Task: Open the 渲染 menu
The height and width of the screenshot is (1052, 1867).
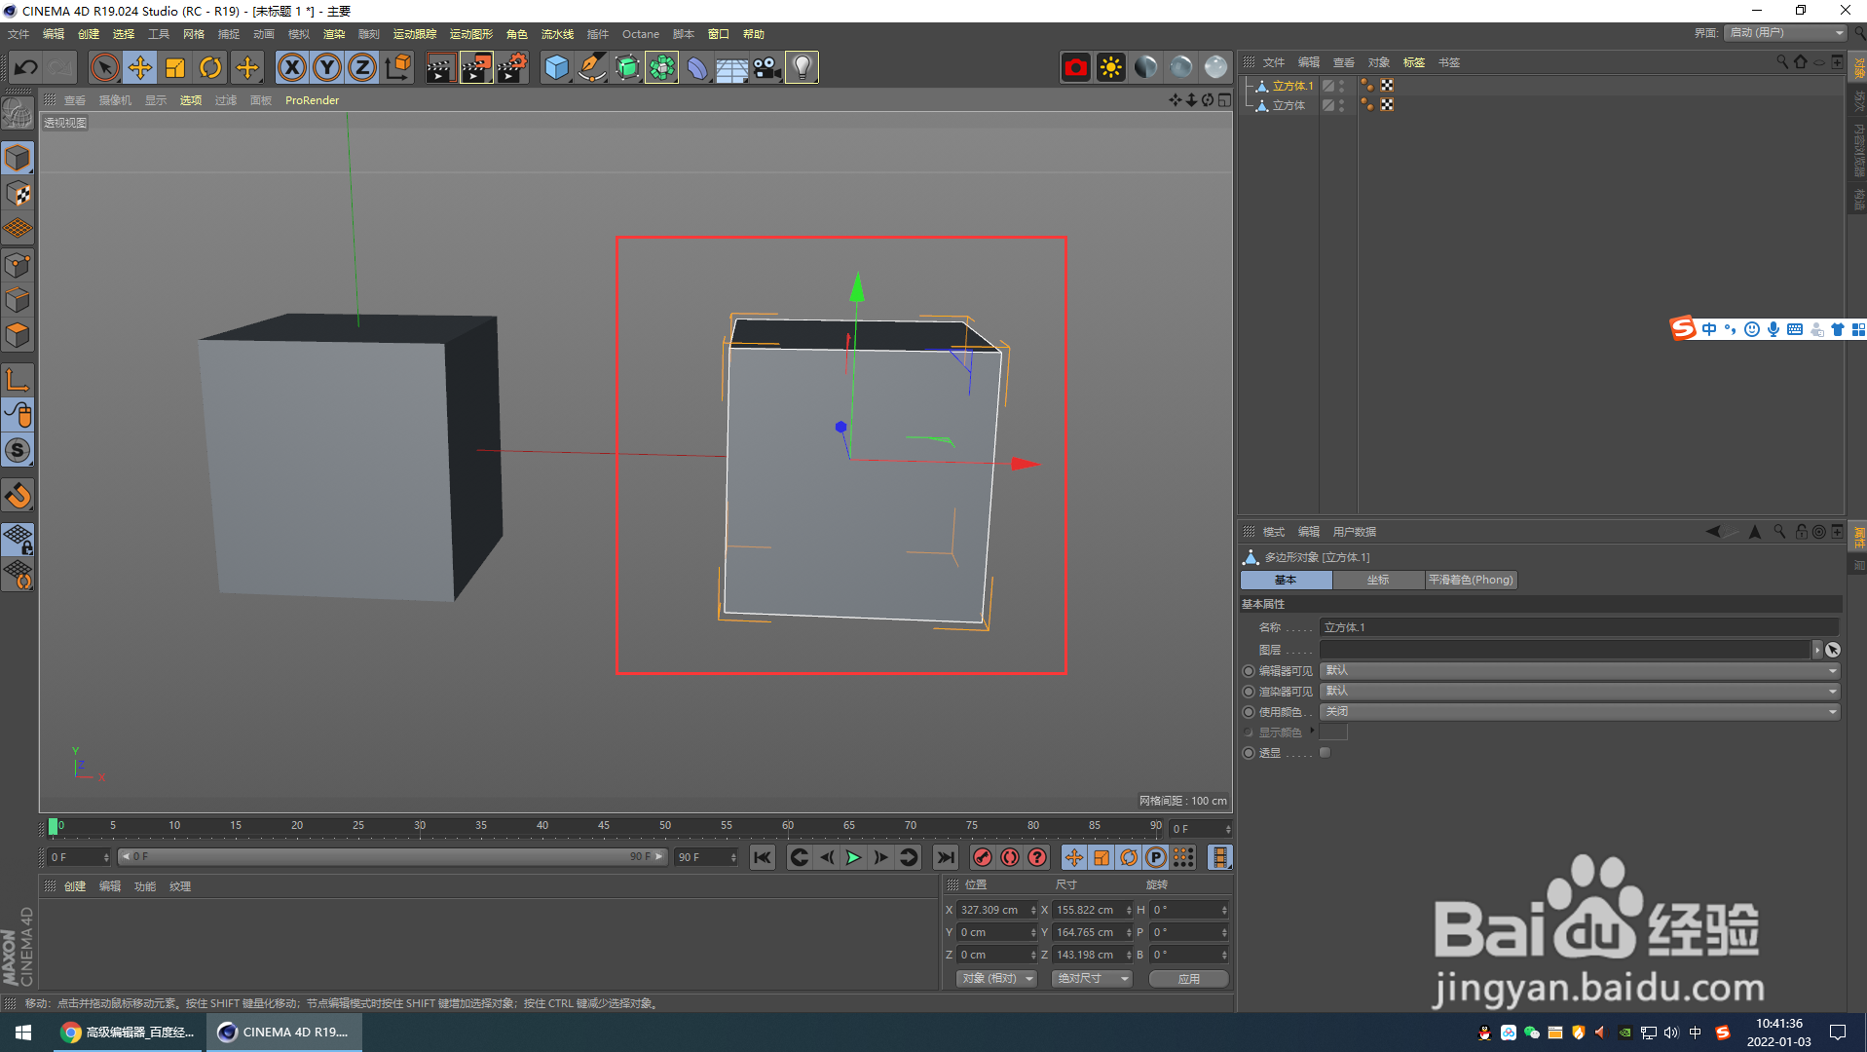Action: pyautogui.click(x=334, y=34)
